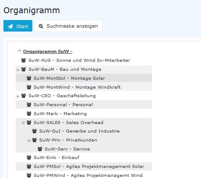This screenshot has height=179, width=201.
Task: Select SuW-PMWind Agiles Projektmanagemt Wind entry
Action: coord(84,175)
